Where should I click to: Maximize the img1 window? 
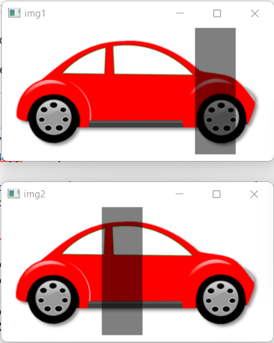tap(217, 13)
